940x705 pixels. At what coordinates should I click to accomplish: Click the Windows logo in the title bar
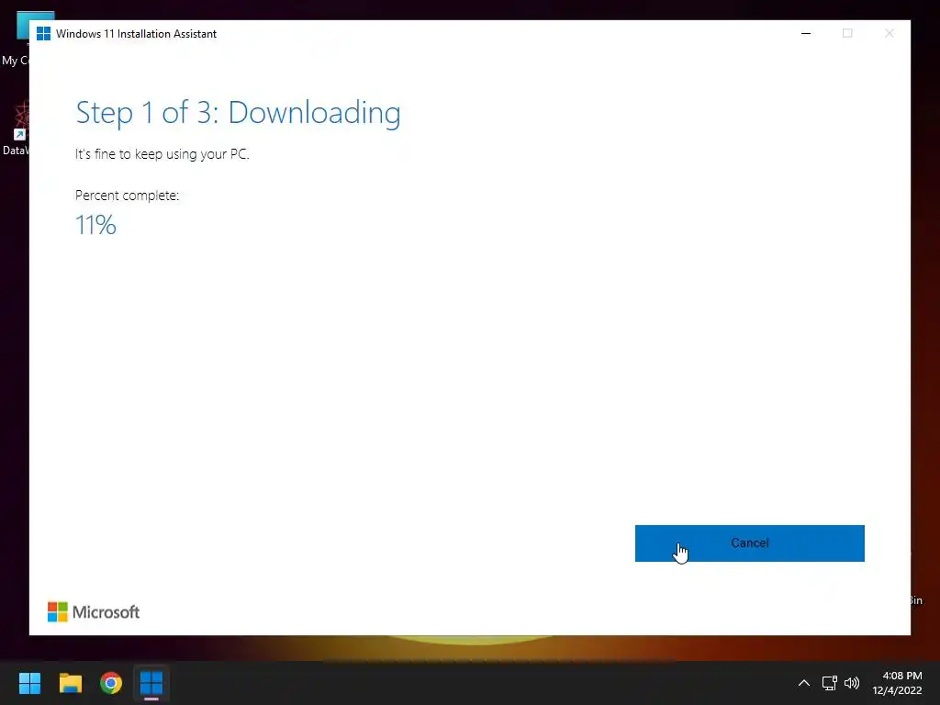[x=43, y=34]
